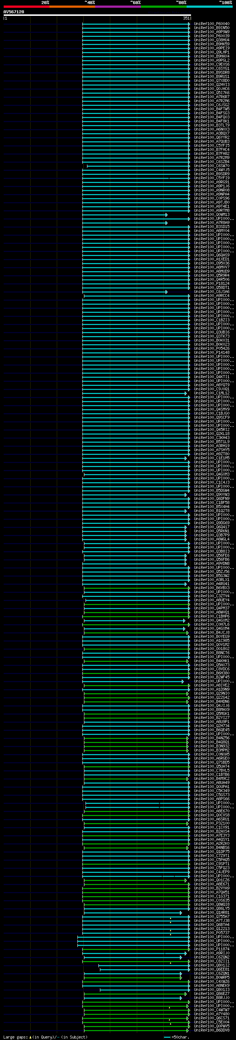The width and height of the screenshot is (236, 1040).
Task: Click the =50char. scale legend
Action: 177,1037
